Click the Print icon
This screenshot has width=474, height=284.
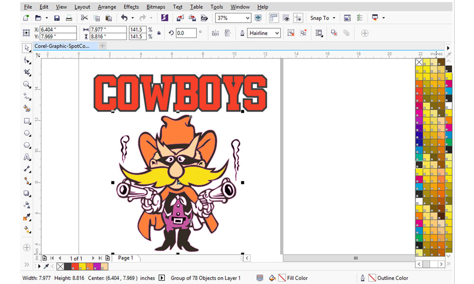point(69,18)
